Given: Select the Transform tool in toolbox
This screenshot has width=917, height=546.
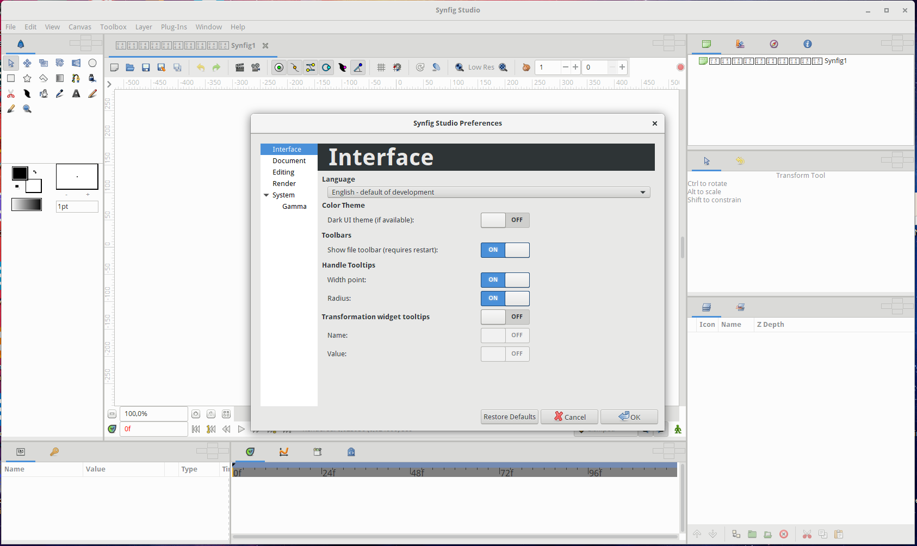Looking at the screenshot, I should pos(11,63).
